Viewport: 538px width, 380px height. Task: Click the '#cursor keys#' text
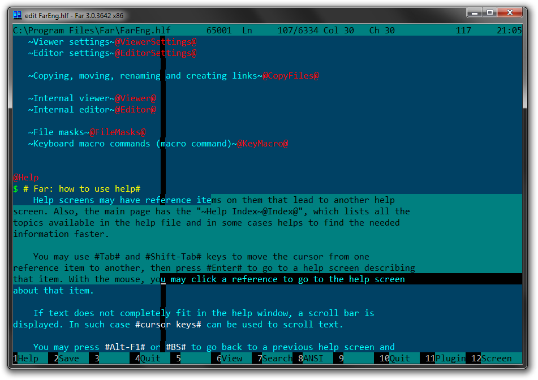168,325
